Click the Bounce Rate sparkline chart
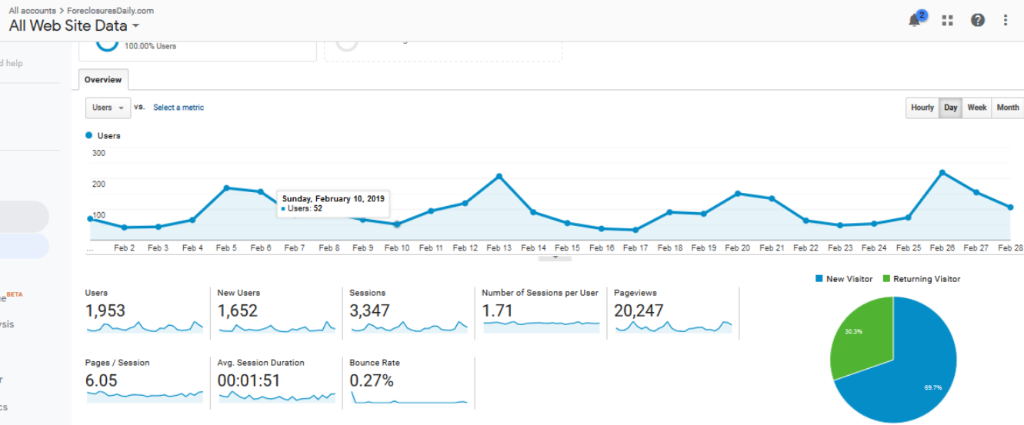This screenshot has height=425, width=1024. 409,397
